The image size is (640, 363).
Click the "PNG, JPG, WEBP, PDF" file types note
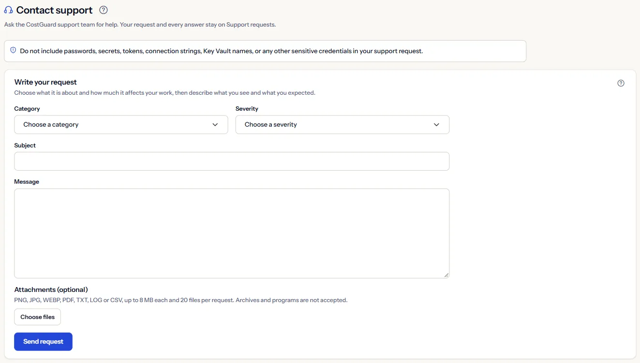tap(181, 300)
